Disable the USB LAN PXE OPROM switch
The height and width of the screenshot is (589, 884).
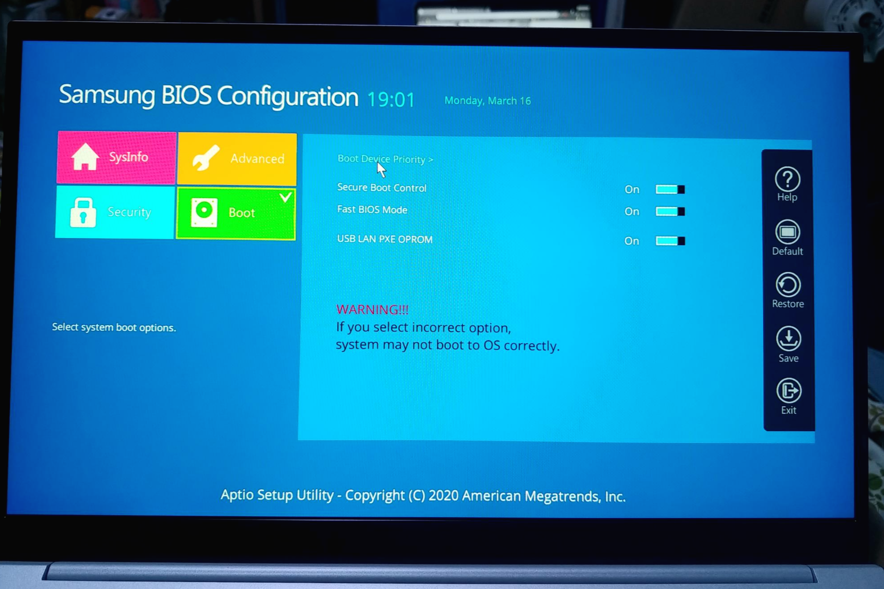pyautogui.click(x=669, y=241)
